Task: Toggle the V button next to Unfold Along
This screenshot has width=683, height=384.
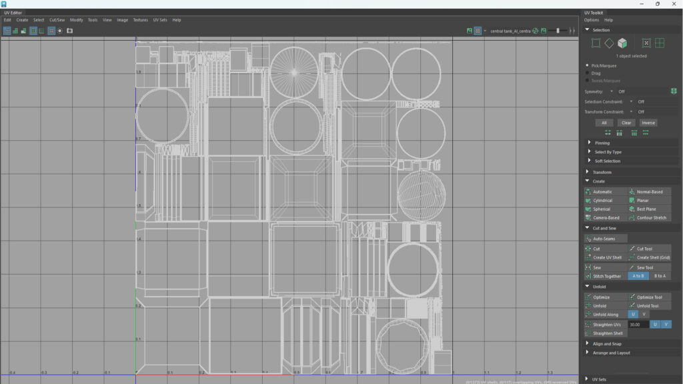Action: (x=644, y=315)
